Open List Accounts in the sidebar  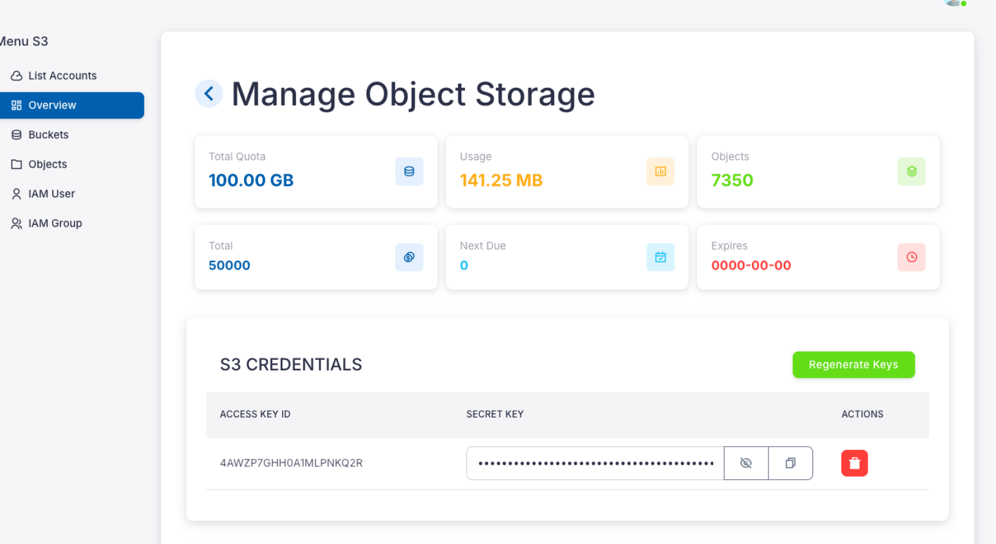[x=72, y=76]
